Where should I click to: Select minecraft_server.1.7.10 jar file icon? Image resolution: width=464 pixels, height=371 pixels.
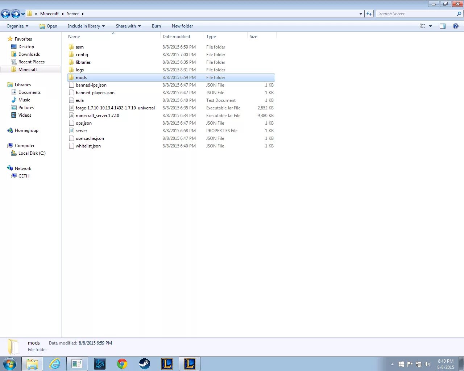(71, 116)
